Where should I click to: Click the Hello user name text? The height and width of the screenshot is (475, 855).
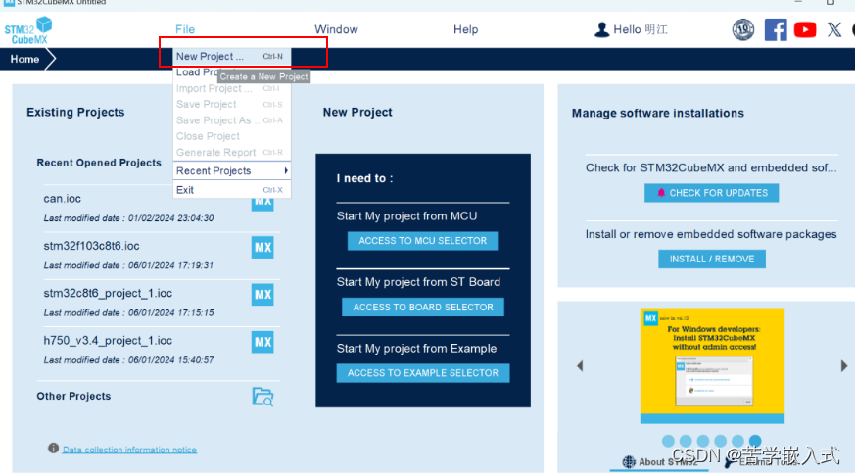[641, 29]
